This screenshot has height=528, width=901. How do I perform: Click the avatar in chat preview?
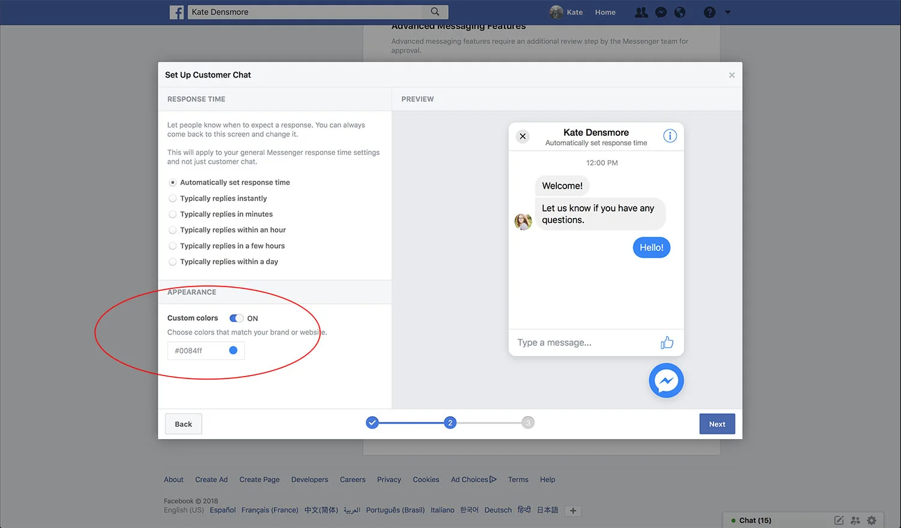[x=523, y=222]
